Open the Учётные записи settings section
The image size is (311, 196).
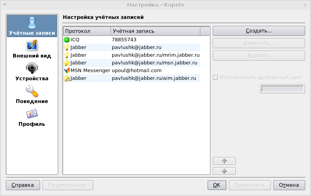click(x=32, y=26)
